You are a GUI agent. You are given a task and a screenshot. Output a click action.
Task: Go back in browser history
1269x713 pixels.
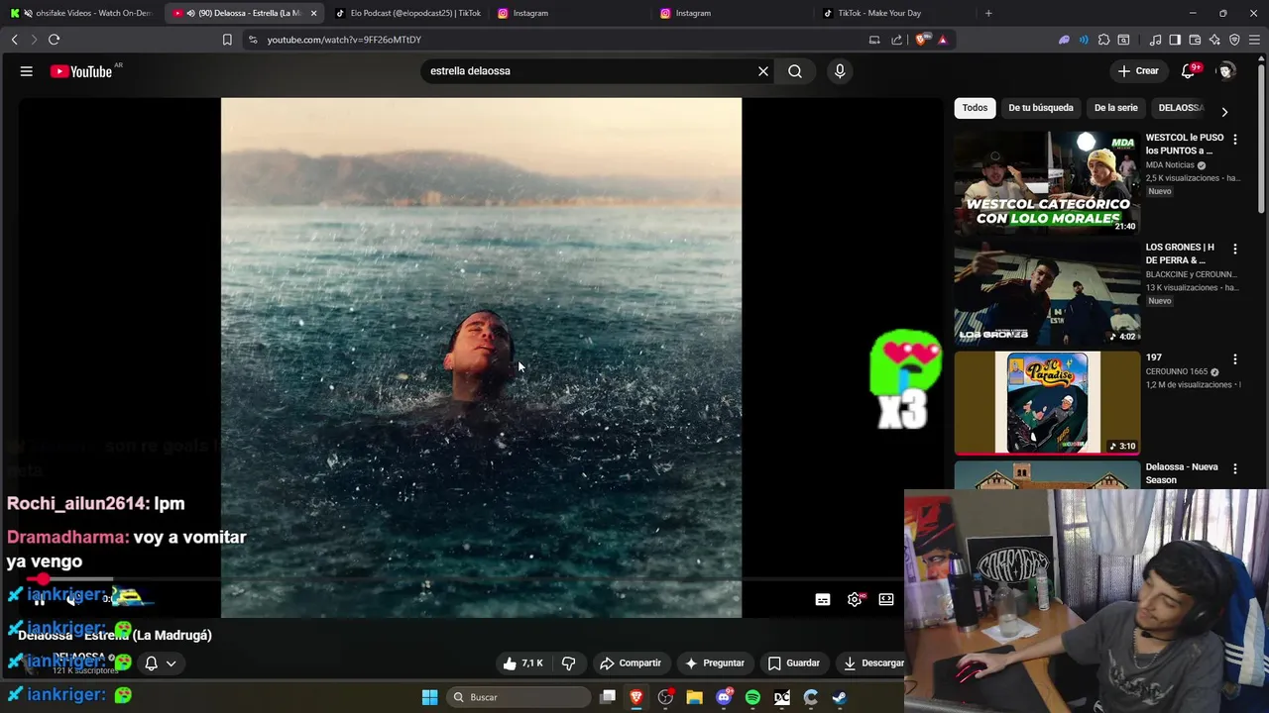click(x=14, y=40)
